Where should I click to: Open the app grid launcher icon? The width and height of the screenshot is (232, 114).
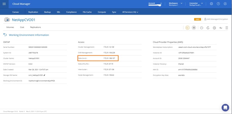coord(5,4)
